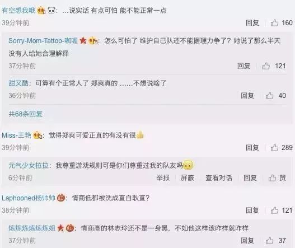Thumbs-up the 甜又酷 reply with 40 likes

pyautogui.click(x=269, y=95)
